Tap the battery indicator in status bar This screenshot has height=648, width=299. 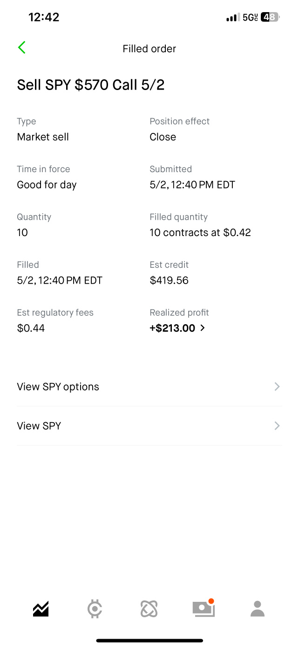(270, 17)
